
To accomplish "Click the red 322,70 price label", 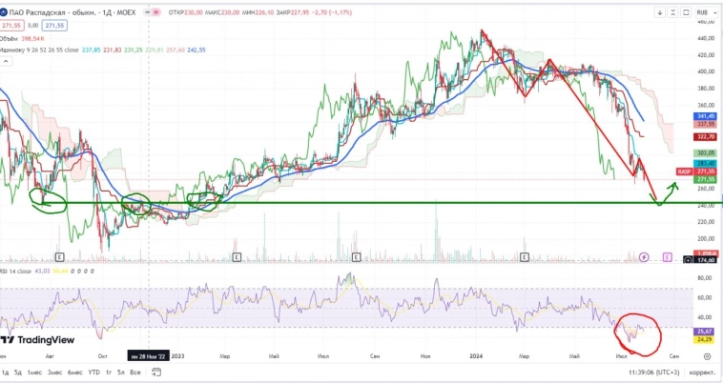I will coord(706,137).
